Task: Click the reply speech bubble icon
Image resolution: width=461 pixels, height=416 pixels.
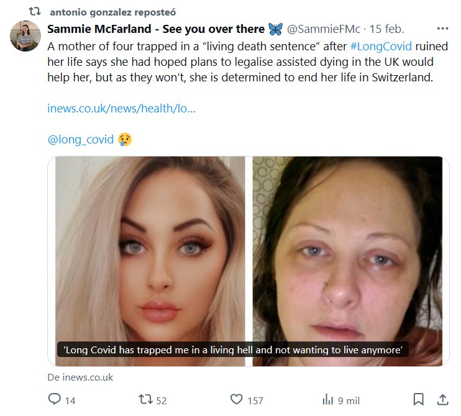Action: tap(55, 400)
